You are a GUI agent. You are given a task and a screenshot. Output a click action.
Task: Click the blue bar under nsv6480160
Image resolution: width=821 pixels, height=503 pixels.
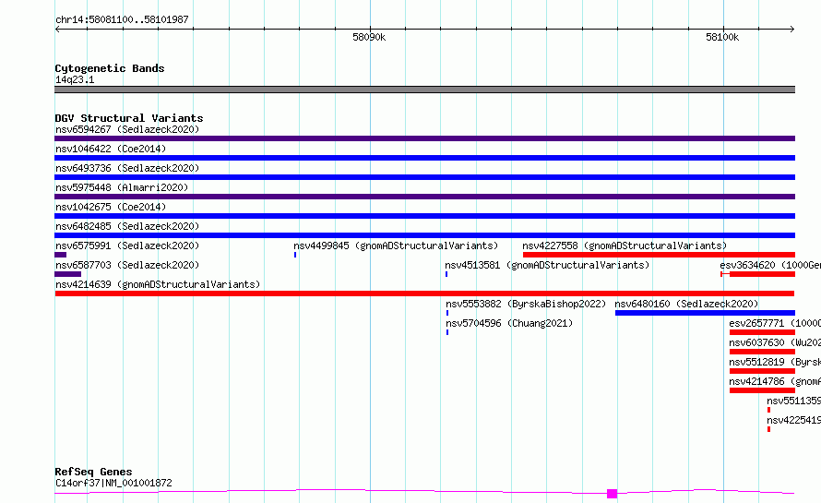pyautogui.click(x=706, y=313)
